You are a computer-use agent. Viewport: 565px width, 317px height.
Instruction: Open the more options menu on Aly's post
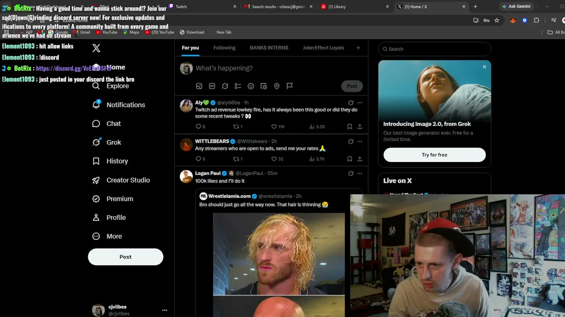click(360, 103)
